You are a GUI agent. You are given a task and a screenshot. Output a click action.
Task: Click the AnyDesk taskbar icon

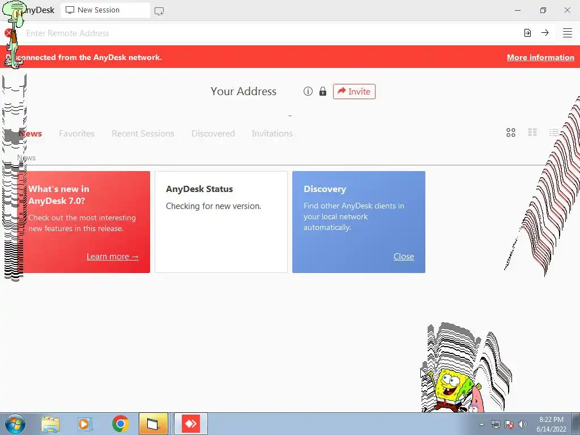(191, 424)
